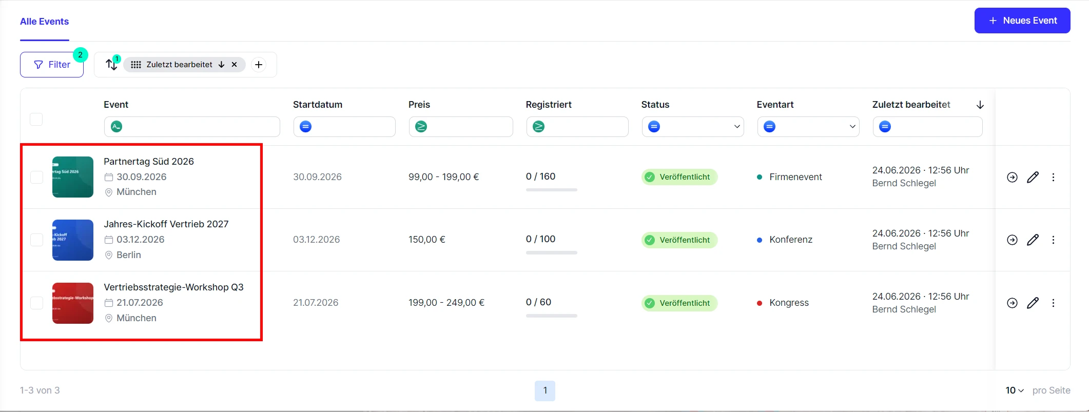Tick the Jahres-Kickoff Vertrieb 2027 checkbox
The width and height of the screenshot is (1089, 412).
tap(36, 240)
